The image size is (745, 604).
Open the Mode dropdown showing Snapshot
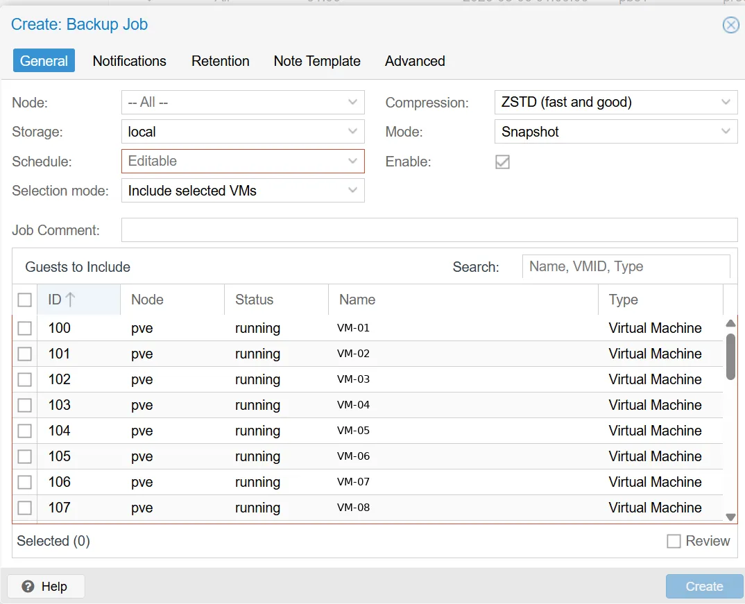(x=616, y=132)
